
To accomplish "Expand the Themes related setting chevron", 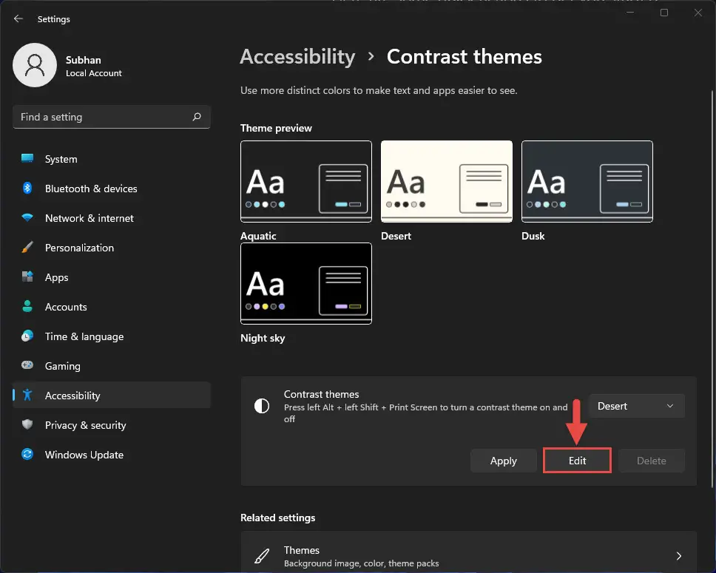I will [678, 556].
